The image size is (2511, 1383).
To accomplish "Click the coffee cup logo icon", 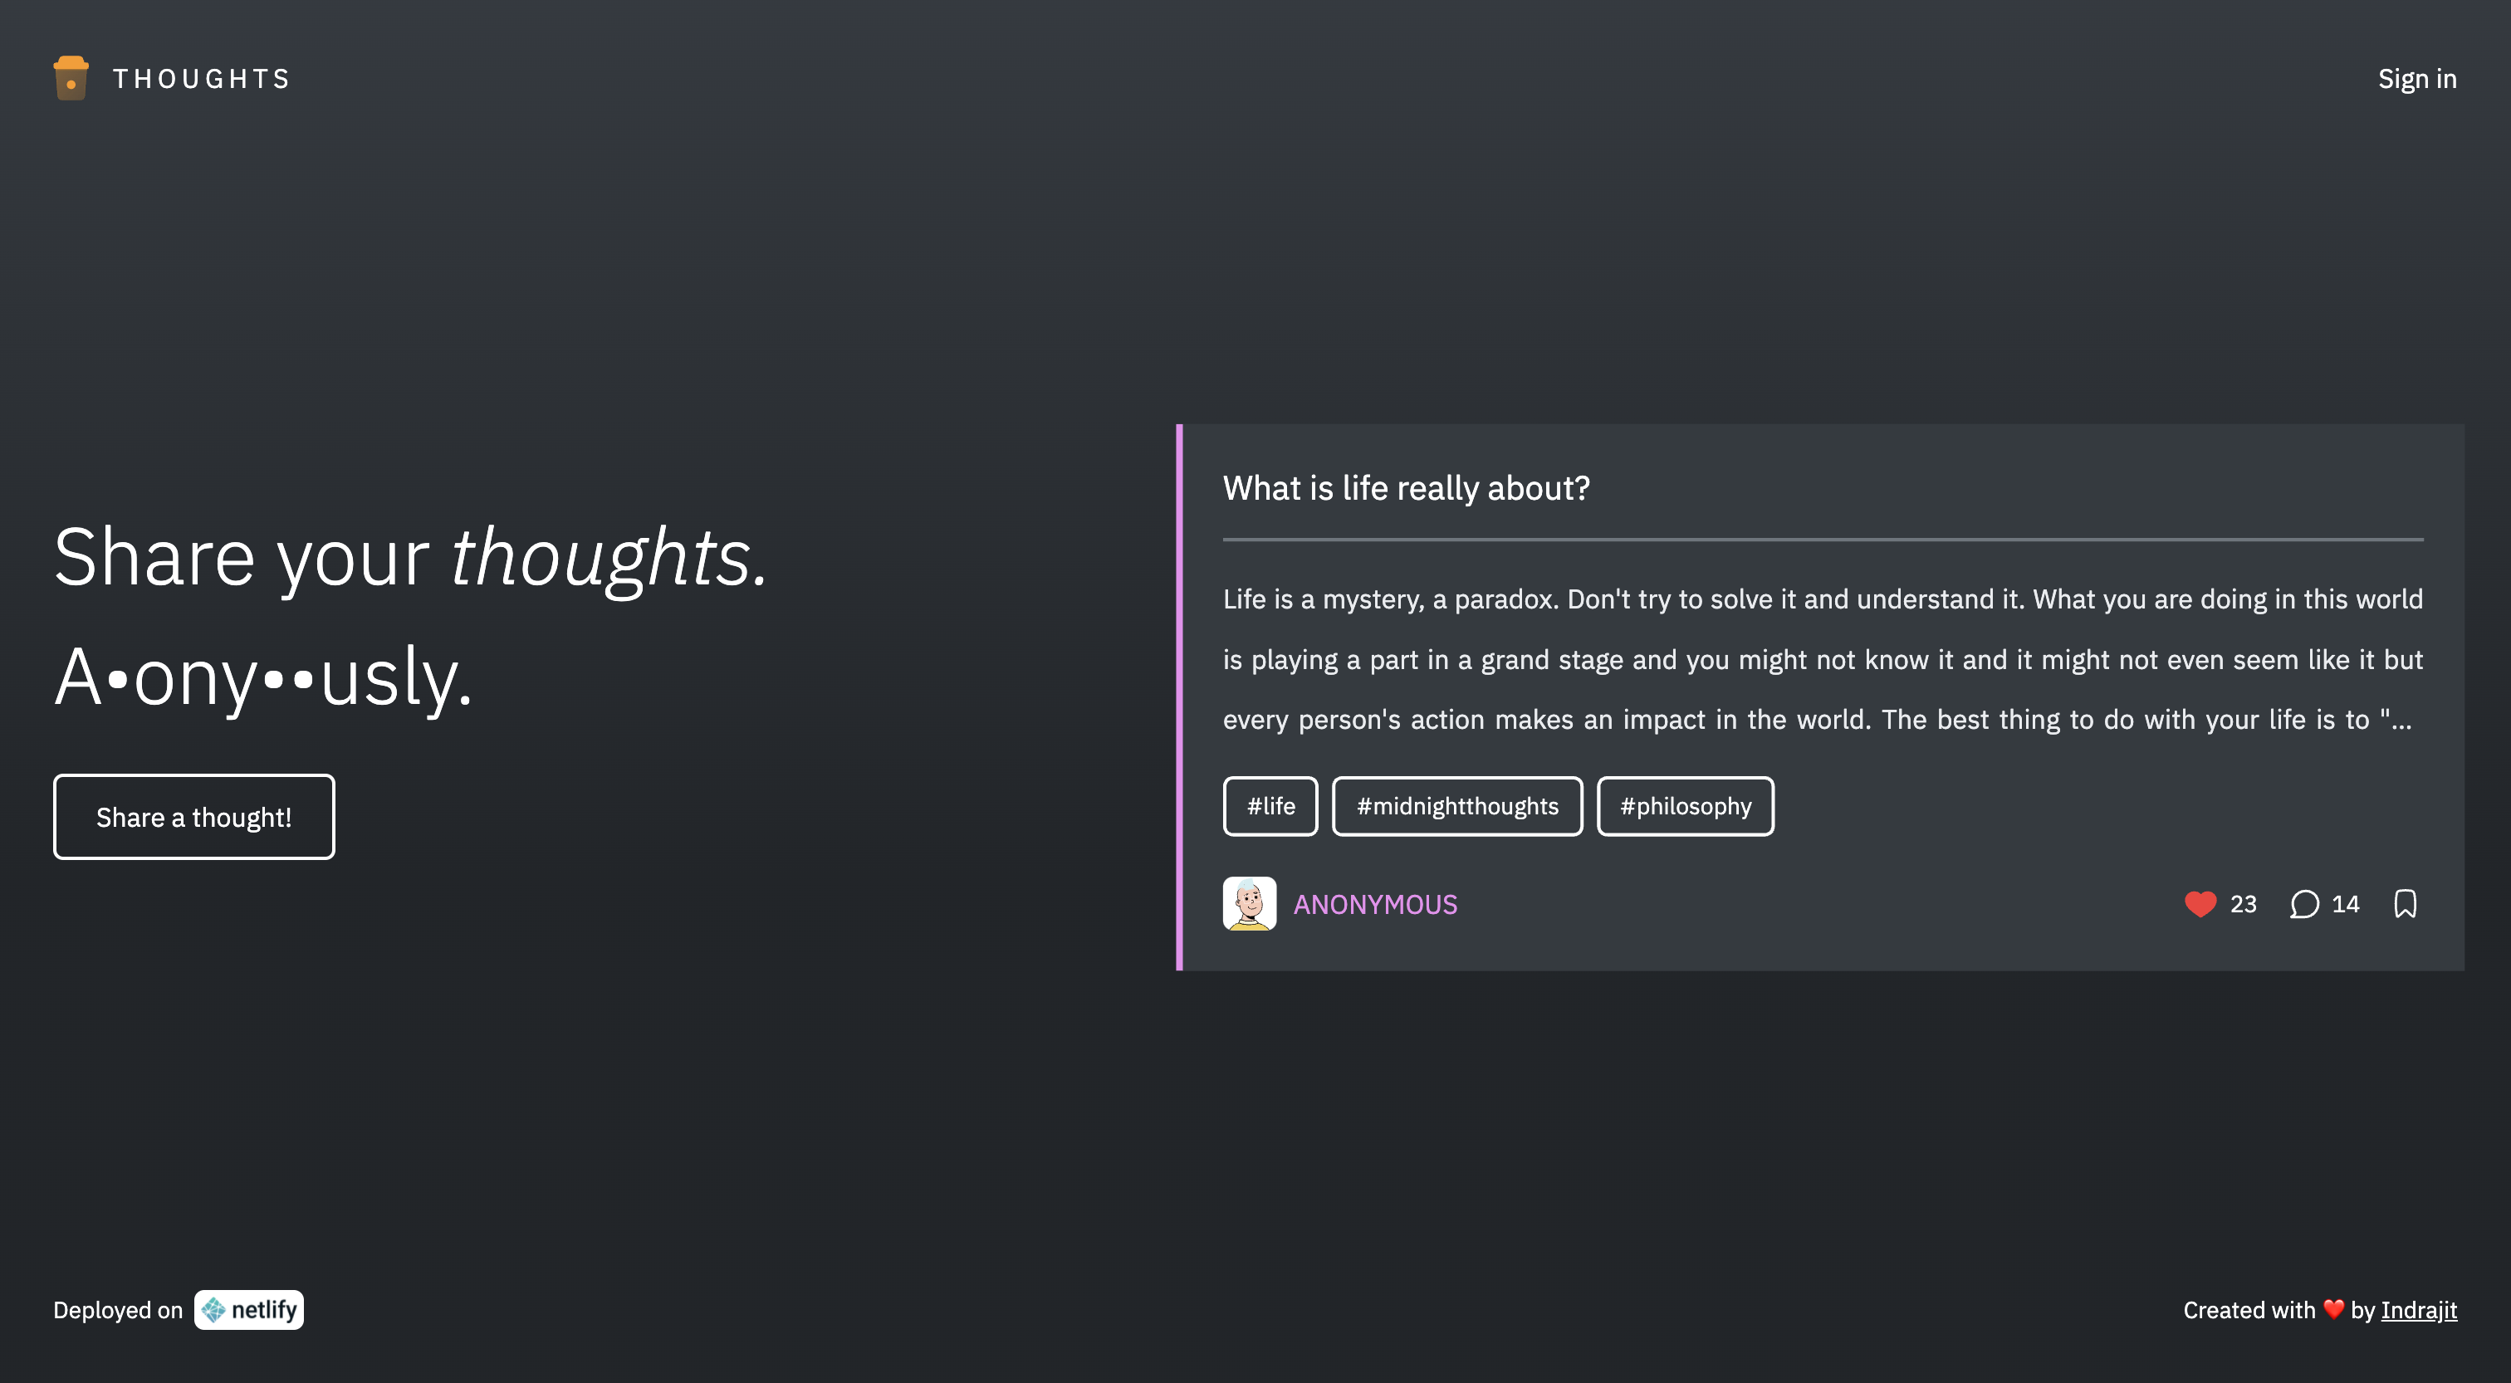I will (71, 78).
